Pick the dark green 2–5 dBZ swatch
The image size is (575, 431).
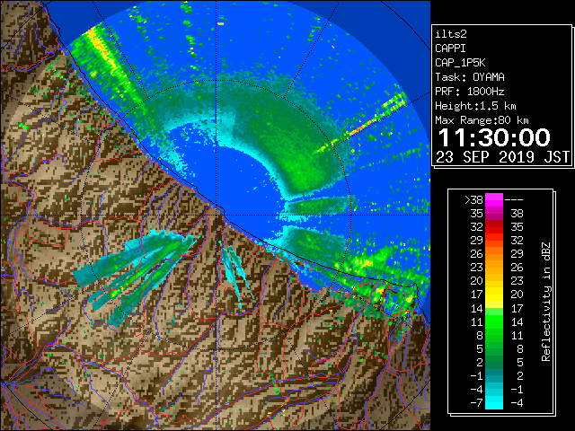click(x=494, y=362)
